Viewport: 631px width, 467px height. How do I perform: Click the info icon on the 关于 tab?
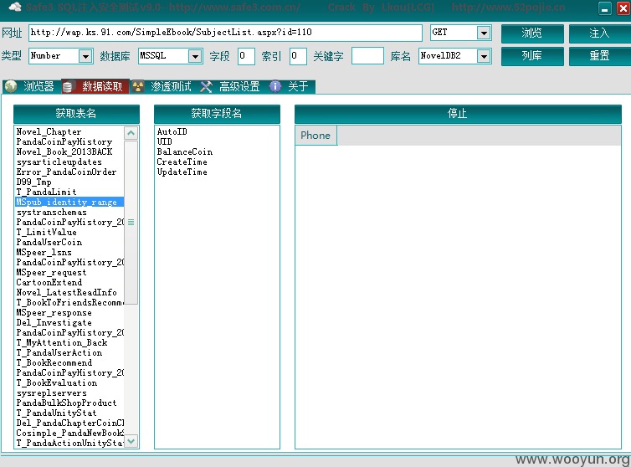coord(275,86)
